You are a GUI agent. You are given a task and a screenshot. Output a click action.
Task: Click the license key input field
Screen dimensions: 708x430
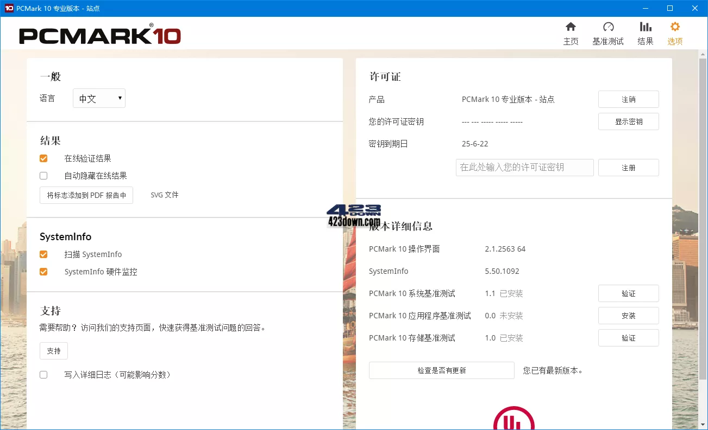click(524, 167)
